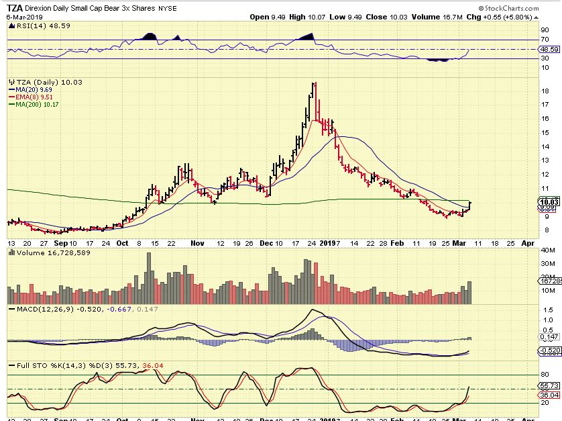This screenshot has width=562, height=421.
Task: Click the 6-Mar-2019 date text
Action: 24,17
